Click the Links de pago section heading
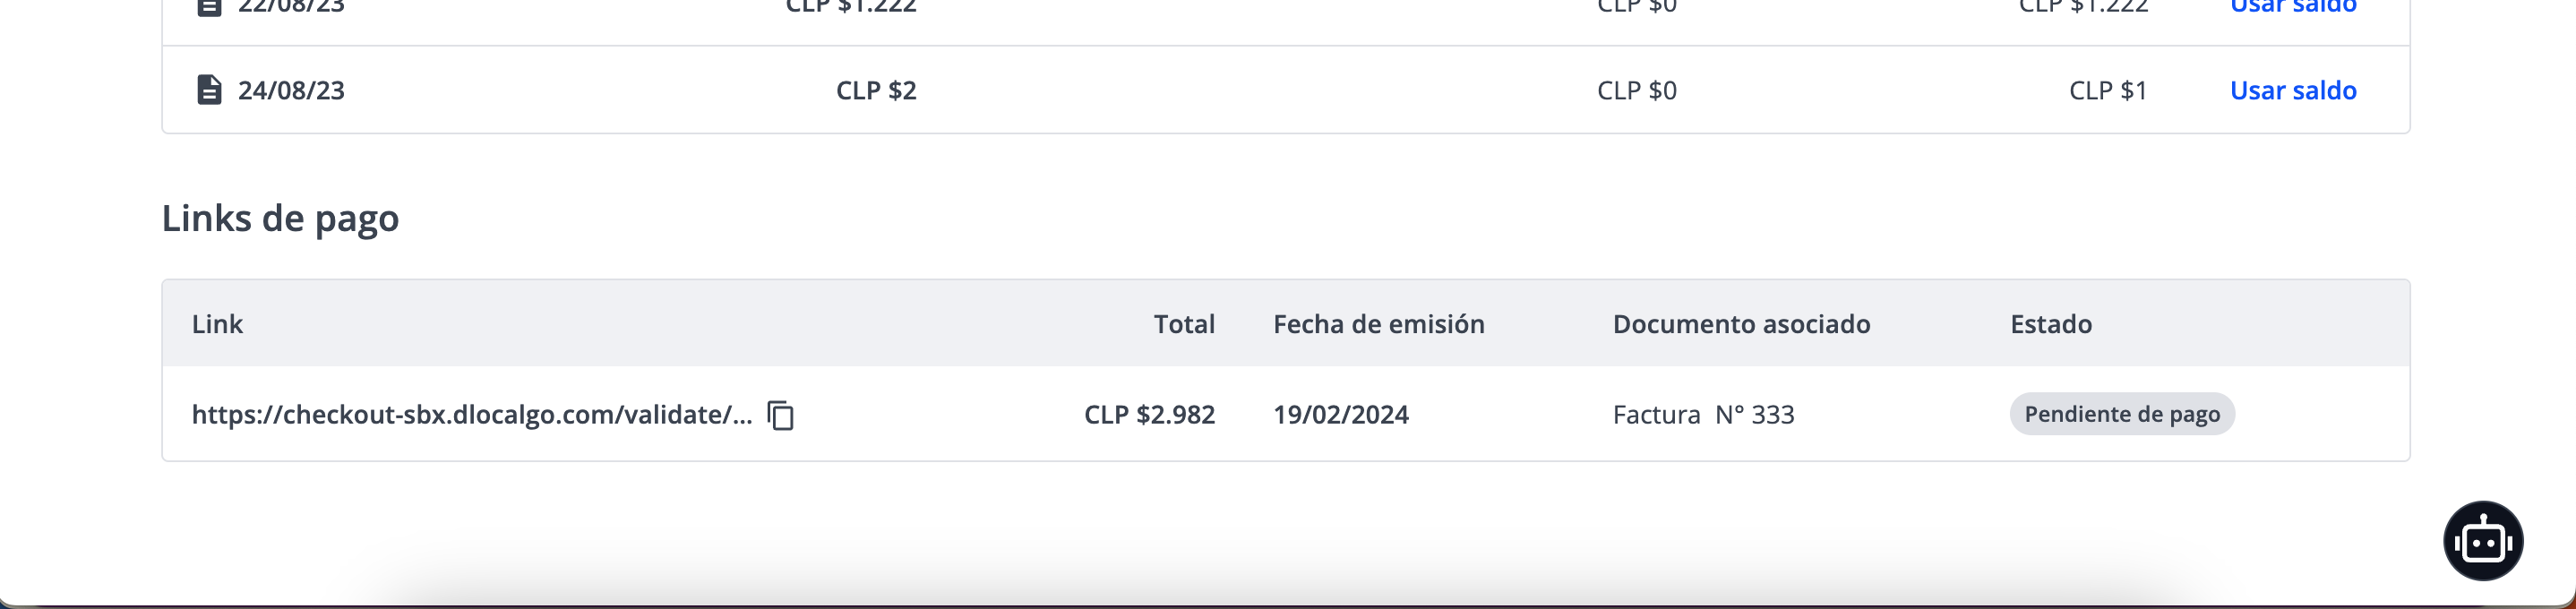 (x=280, y=218)
